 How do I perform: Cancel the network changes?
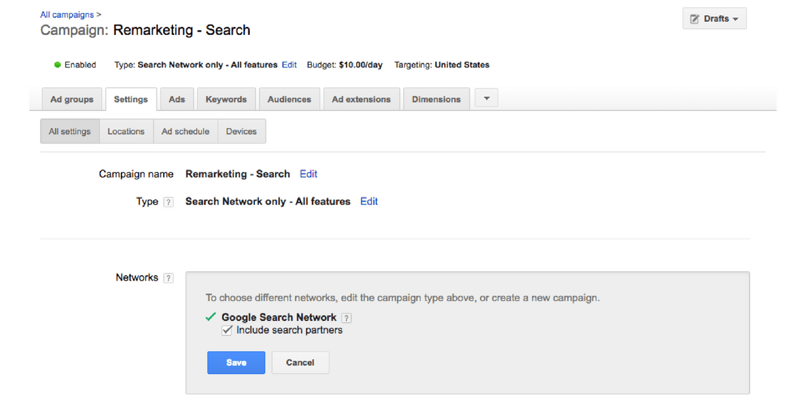pos(300,362)
